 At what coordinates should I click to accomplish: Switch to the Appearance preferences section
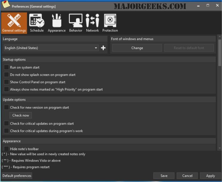click(x=57, y=23)
